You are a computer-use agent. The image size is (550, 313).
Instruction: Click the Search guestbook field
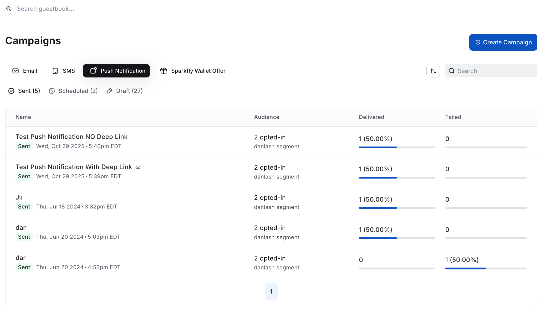(45, 9)
